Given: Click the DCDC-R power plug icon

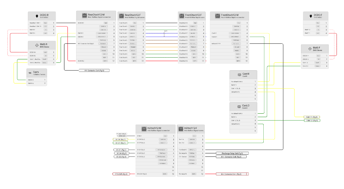Looking at the screenshot, I should pos(37,16).
